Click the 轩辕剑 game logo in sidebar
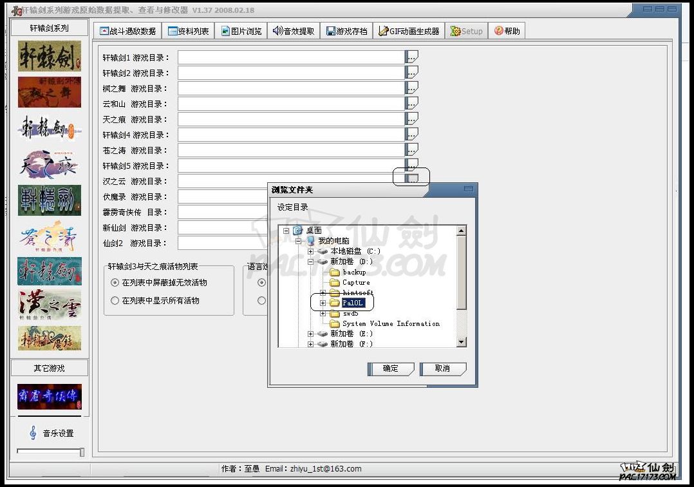The width and height of the screenshot is (694, 487). [50, 56]
